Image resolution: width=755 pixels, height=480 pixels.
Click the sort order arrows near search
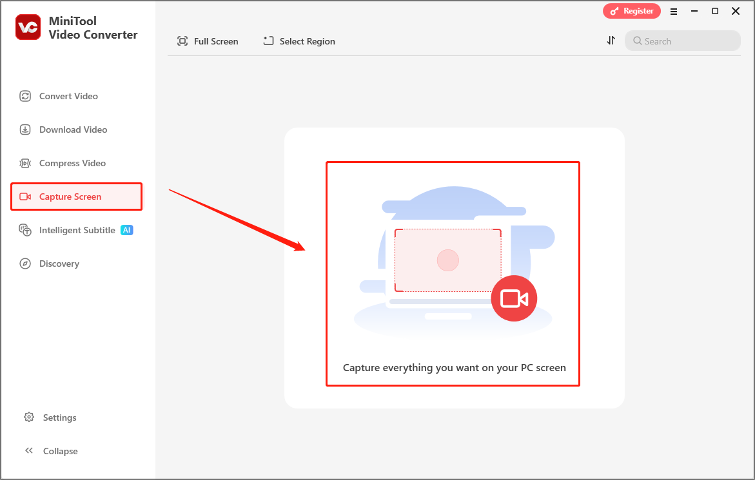click(x=611, y=40)
